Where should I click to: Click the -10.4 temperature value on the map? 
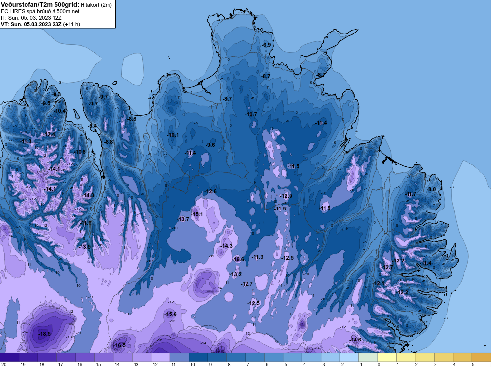60,111
